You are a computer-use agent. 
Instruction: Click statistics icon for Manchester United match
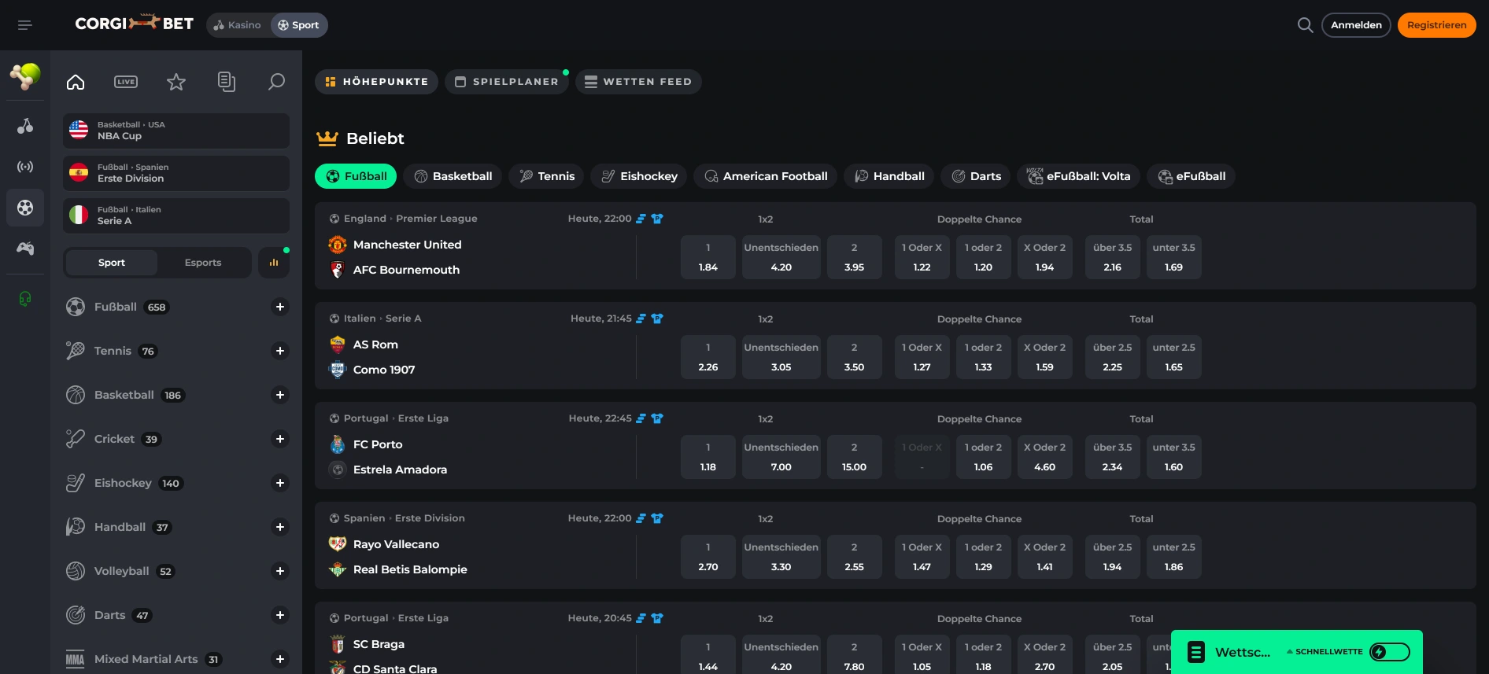click(x=641, y=219)
